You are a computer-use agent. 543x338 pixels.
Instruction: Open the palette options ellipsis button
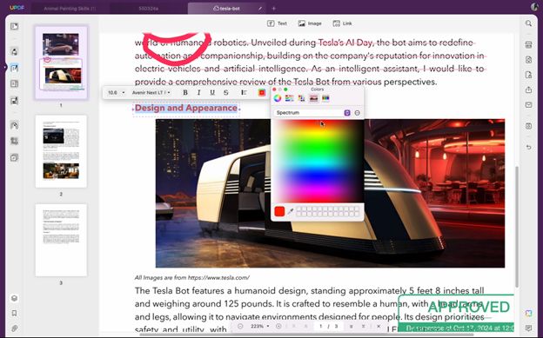click(357, 113)
